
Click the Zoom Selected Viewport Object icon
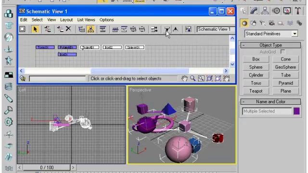tap(23, 78)
